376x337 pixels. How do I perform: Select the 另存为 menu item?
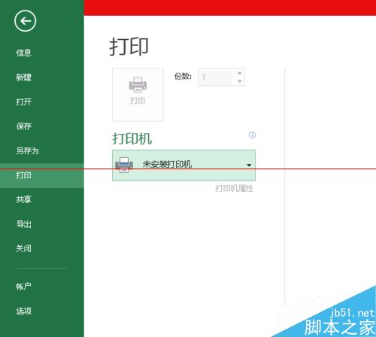click(27, 150)
